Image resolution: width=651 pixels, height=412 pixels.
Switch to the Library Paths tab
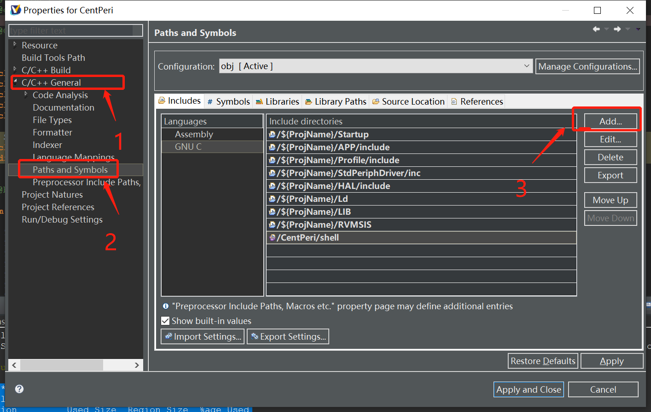coord(335,101)
